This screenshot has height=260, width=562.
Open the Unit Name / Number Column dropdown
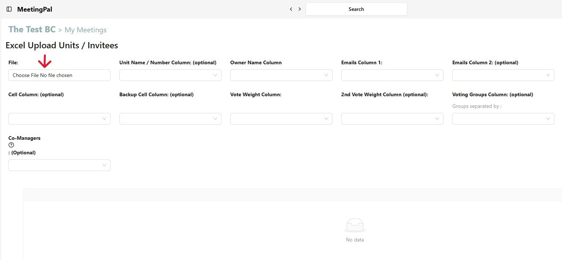click(170, 75)
